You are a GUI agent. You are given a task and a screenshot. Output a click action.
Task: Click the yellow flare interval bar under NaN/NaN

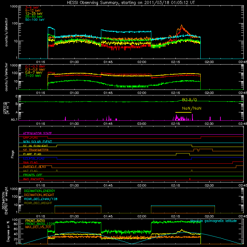(183, 112)
